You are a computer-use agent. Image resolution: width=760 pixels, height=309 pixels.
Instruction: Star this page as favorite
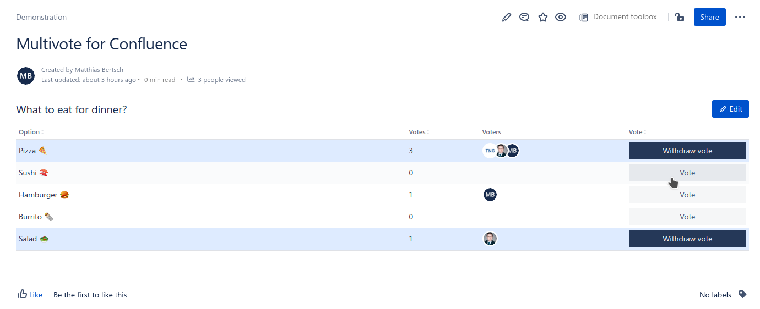pos(542,18)
